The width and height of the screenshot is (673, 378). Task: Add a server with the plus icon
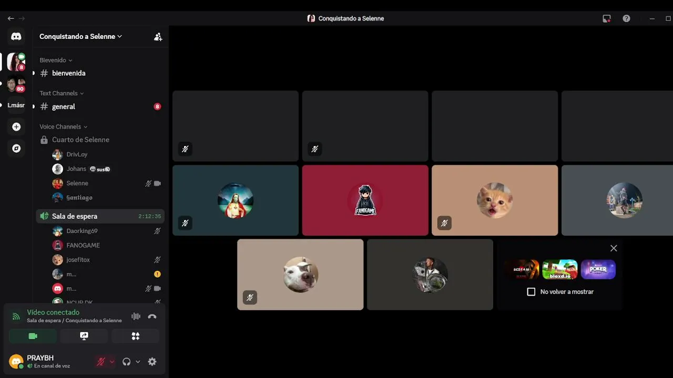coord(16,127)
